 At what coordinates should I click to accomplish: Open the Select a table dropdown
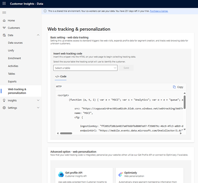(85, 68)
